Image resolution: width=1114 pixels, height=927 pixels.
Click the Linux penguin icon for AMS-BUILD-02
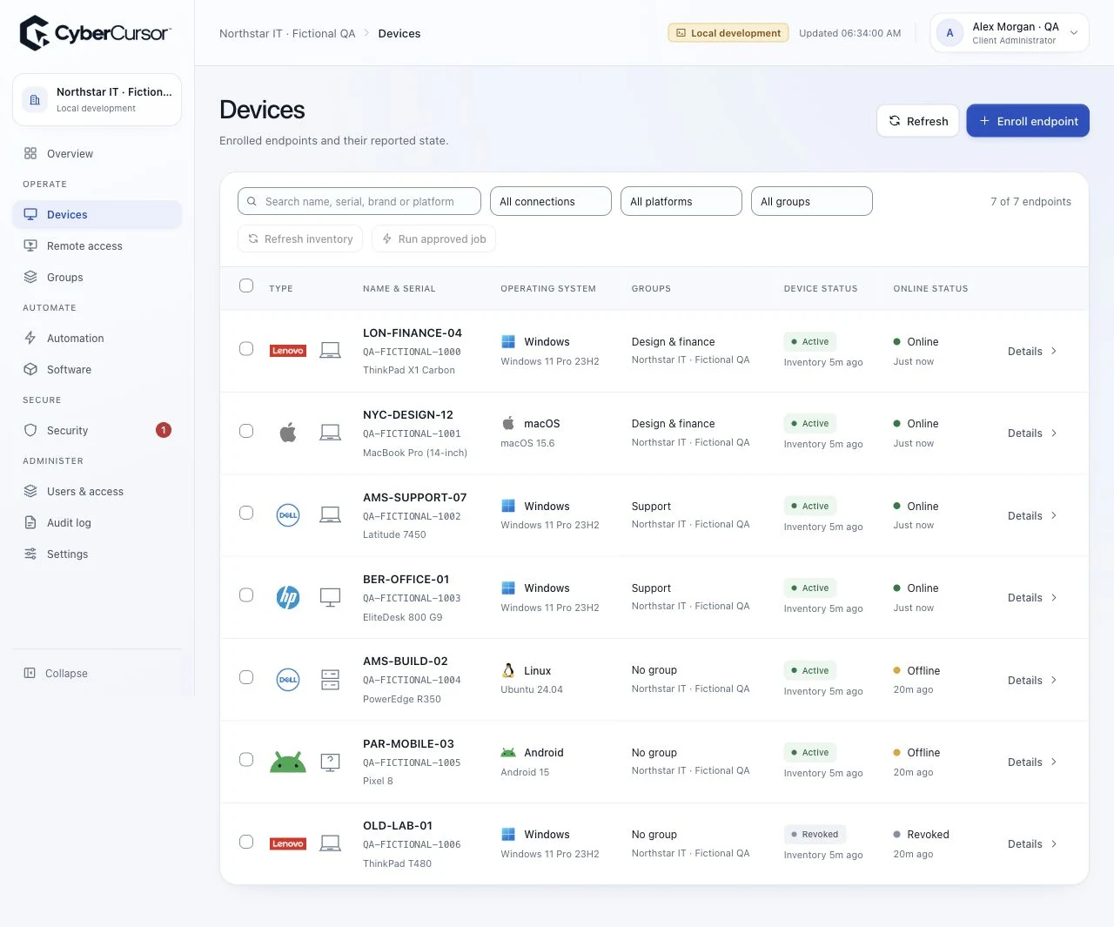[x=508, y=670]
